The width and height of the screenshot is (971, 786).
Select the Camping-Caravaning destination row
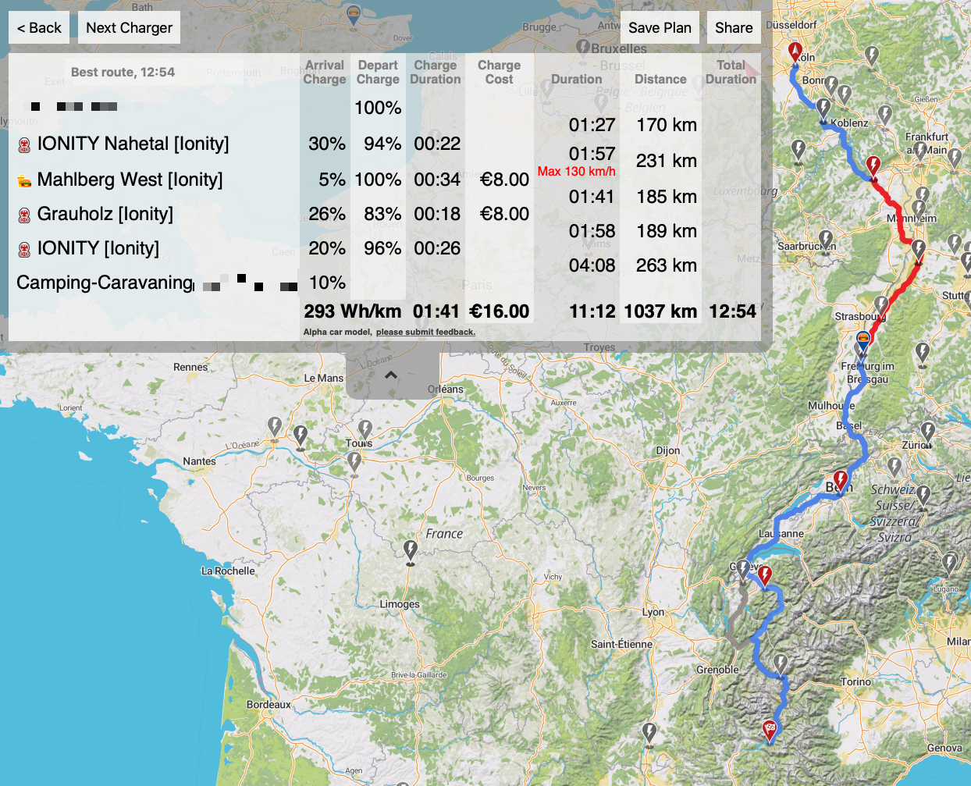(x=105, y=283)
